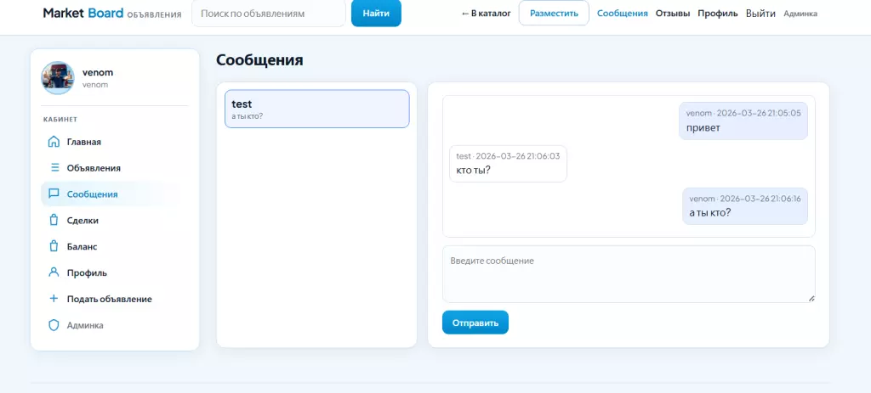The width and height of the screenshot is (871, 393).
Task: Click the icon beside Баланс in sidebar
Action: click(x=54, y=247)
